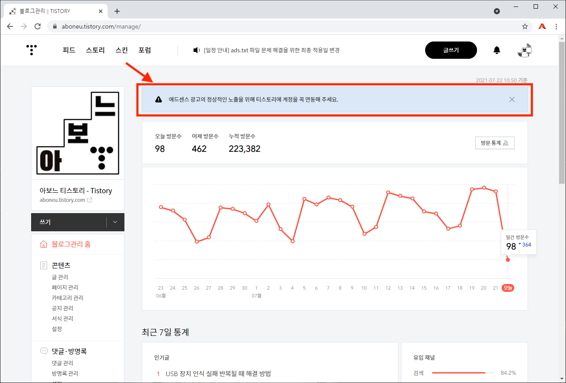Reload the page
The height and width of the screenshot is (383, 566).
pos(38,26)
